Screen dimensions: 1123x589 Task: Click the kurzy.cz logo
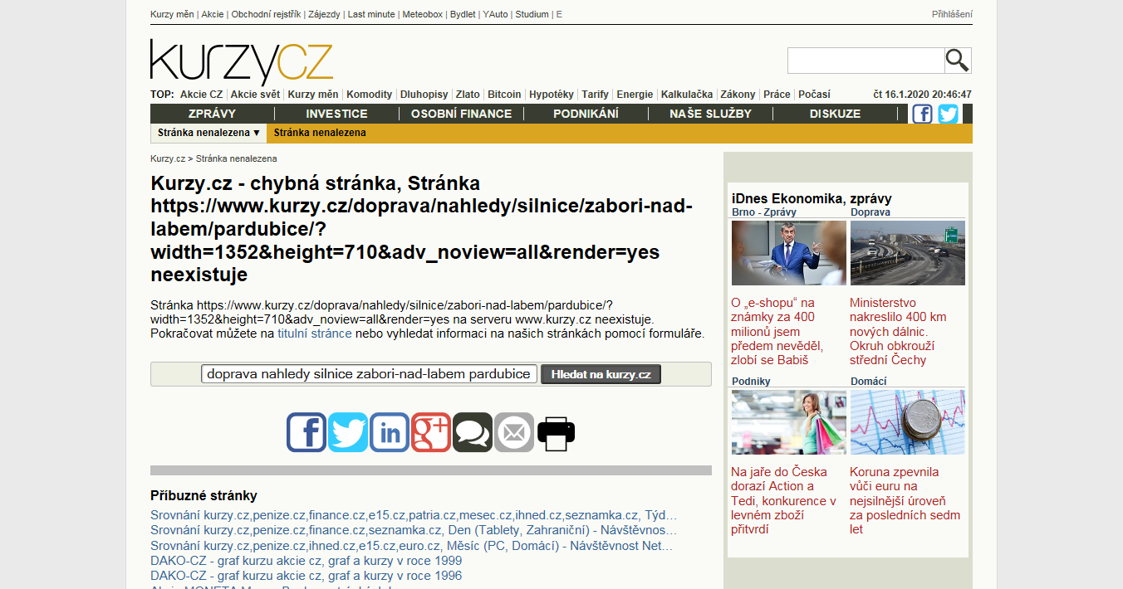(x=242, y=62)
